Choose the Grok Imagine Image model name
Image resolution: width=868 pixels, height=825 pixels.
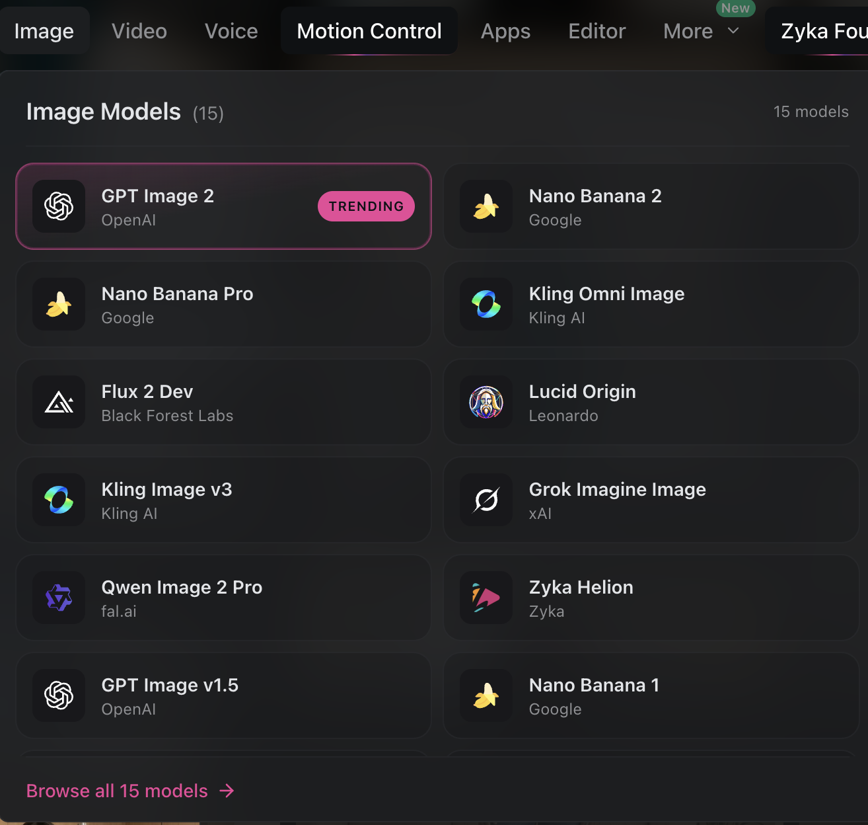click(618, 490)
